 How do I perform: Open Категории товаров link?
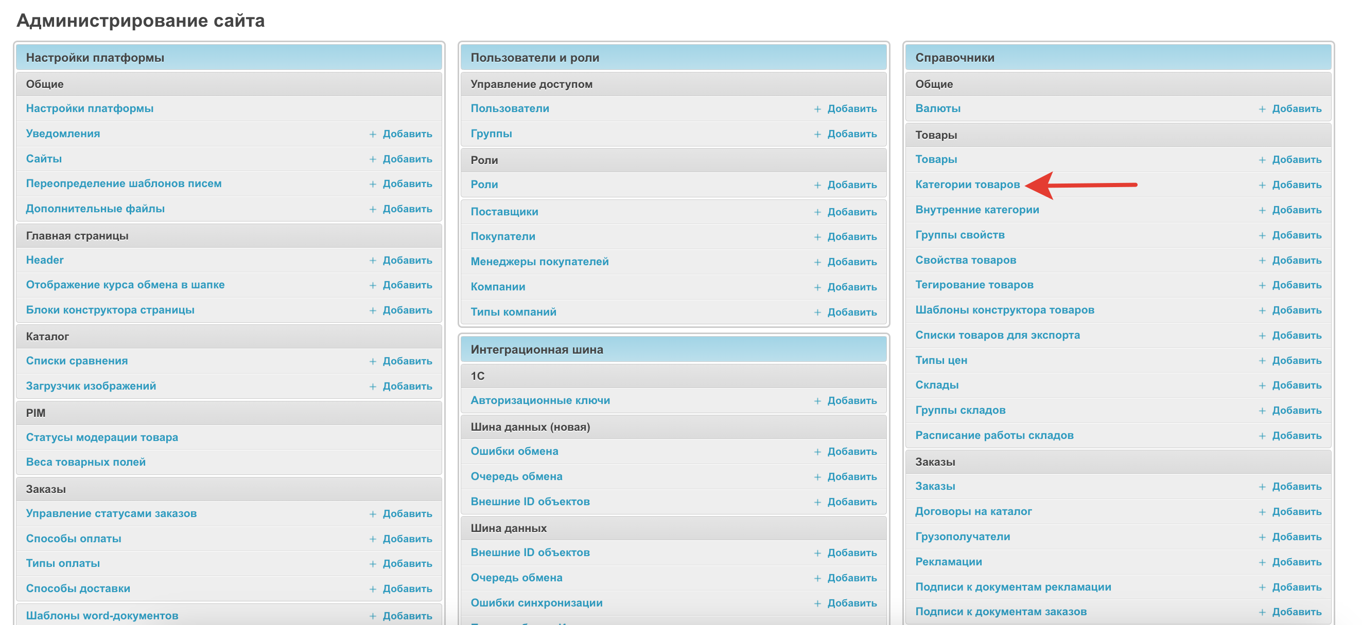(x=967, y=184)
